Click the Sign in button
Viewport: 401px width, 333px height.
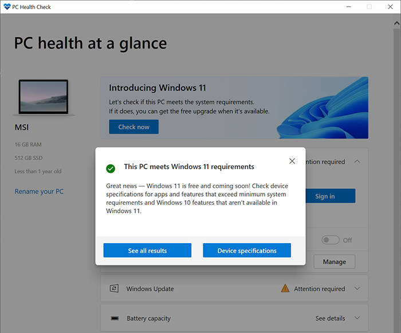pyautogui.click(x=330, y=196)
